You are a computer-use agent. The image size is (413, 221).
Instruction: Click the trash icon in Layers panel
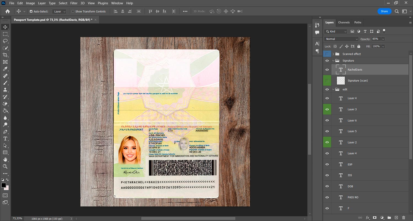click(x=403, y=218)
